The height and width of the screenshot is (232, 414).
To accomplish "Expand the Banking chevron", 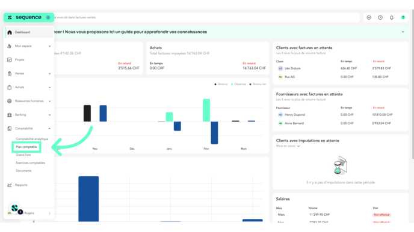I will pos(49,115).
